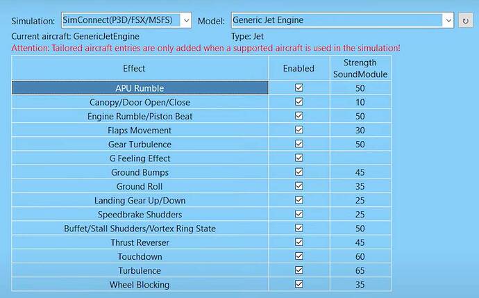Click the Flaps Movement strength value
The image size is (479, 298).
(x=360, y=131)
